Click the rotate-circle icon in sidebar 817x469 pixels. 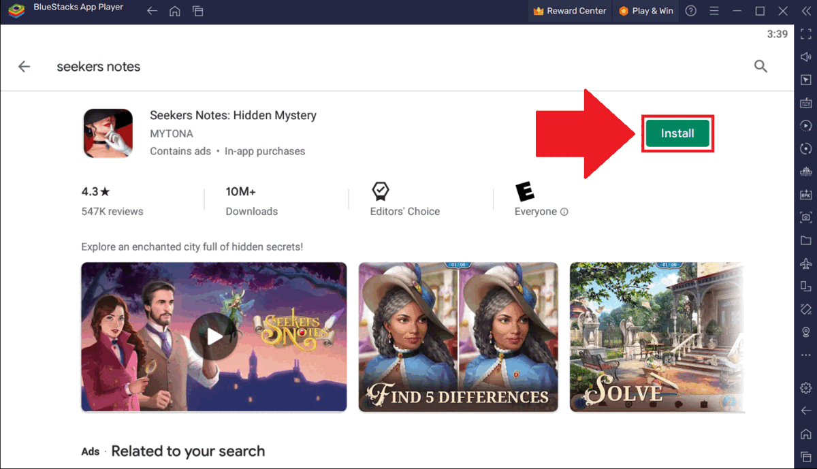(806, 149)
